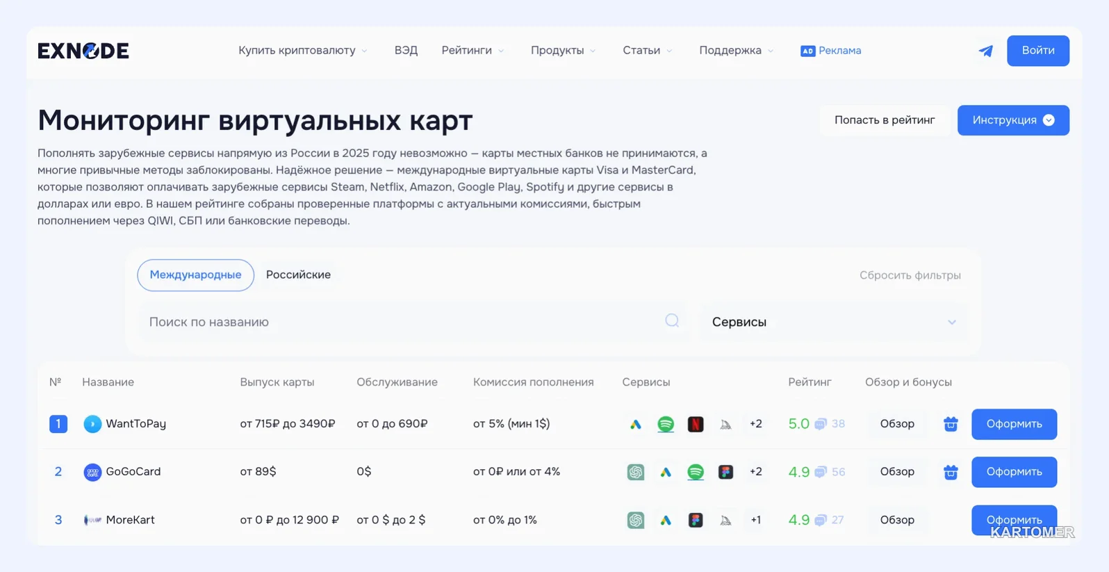Click the Войти login button

point(1038,51)
